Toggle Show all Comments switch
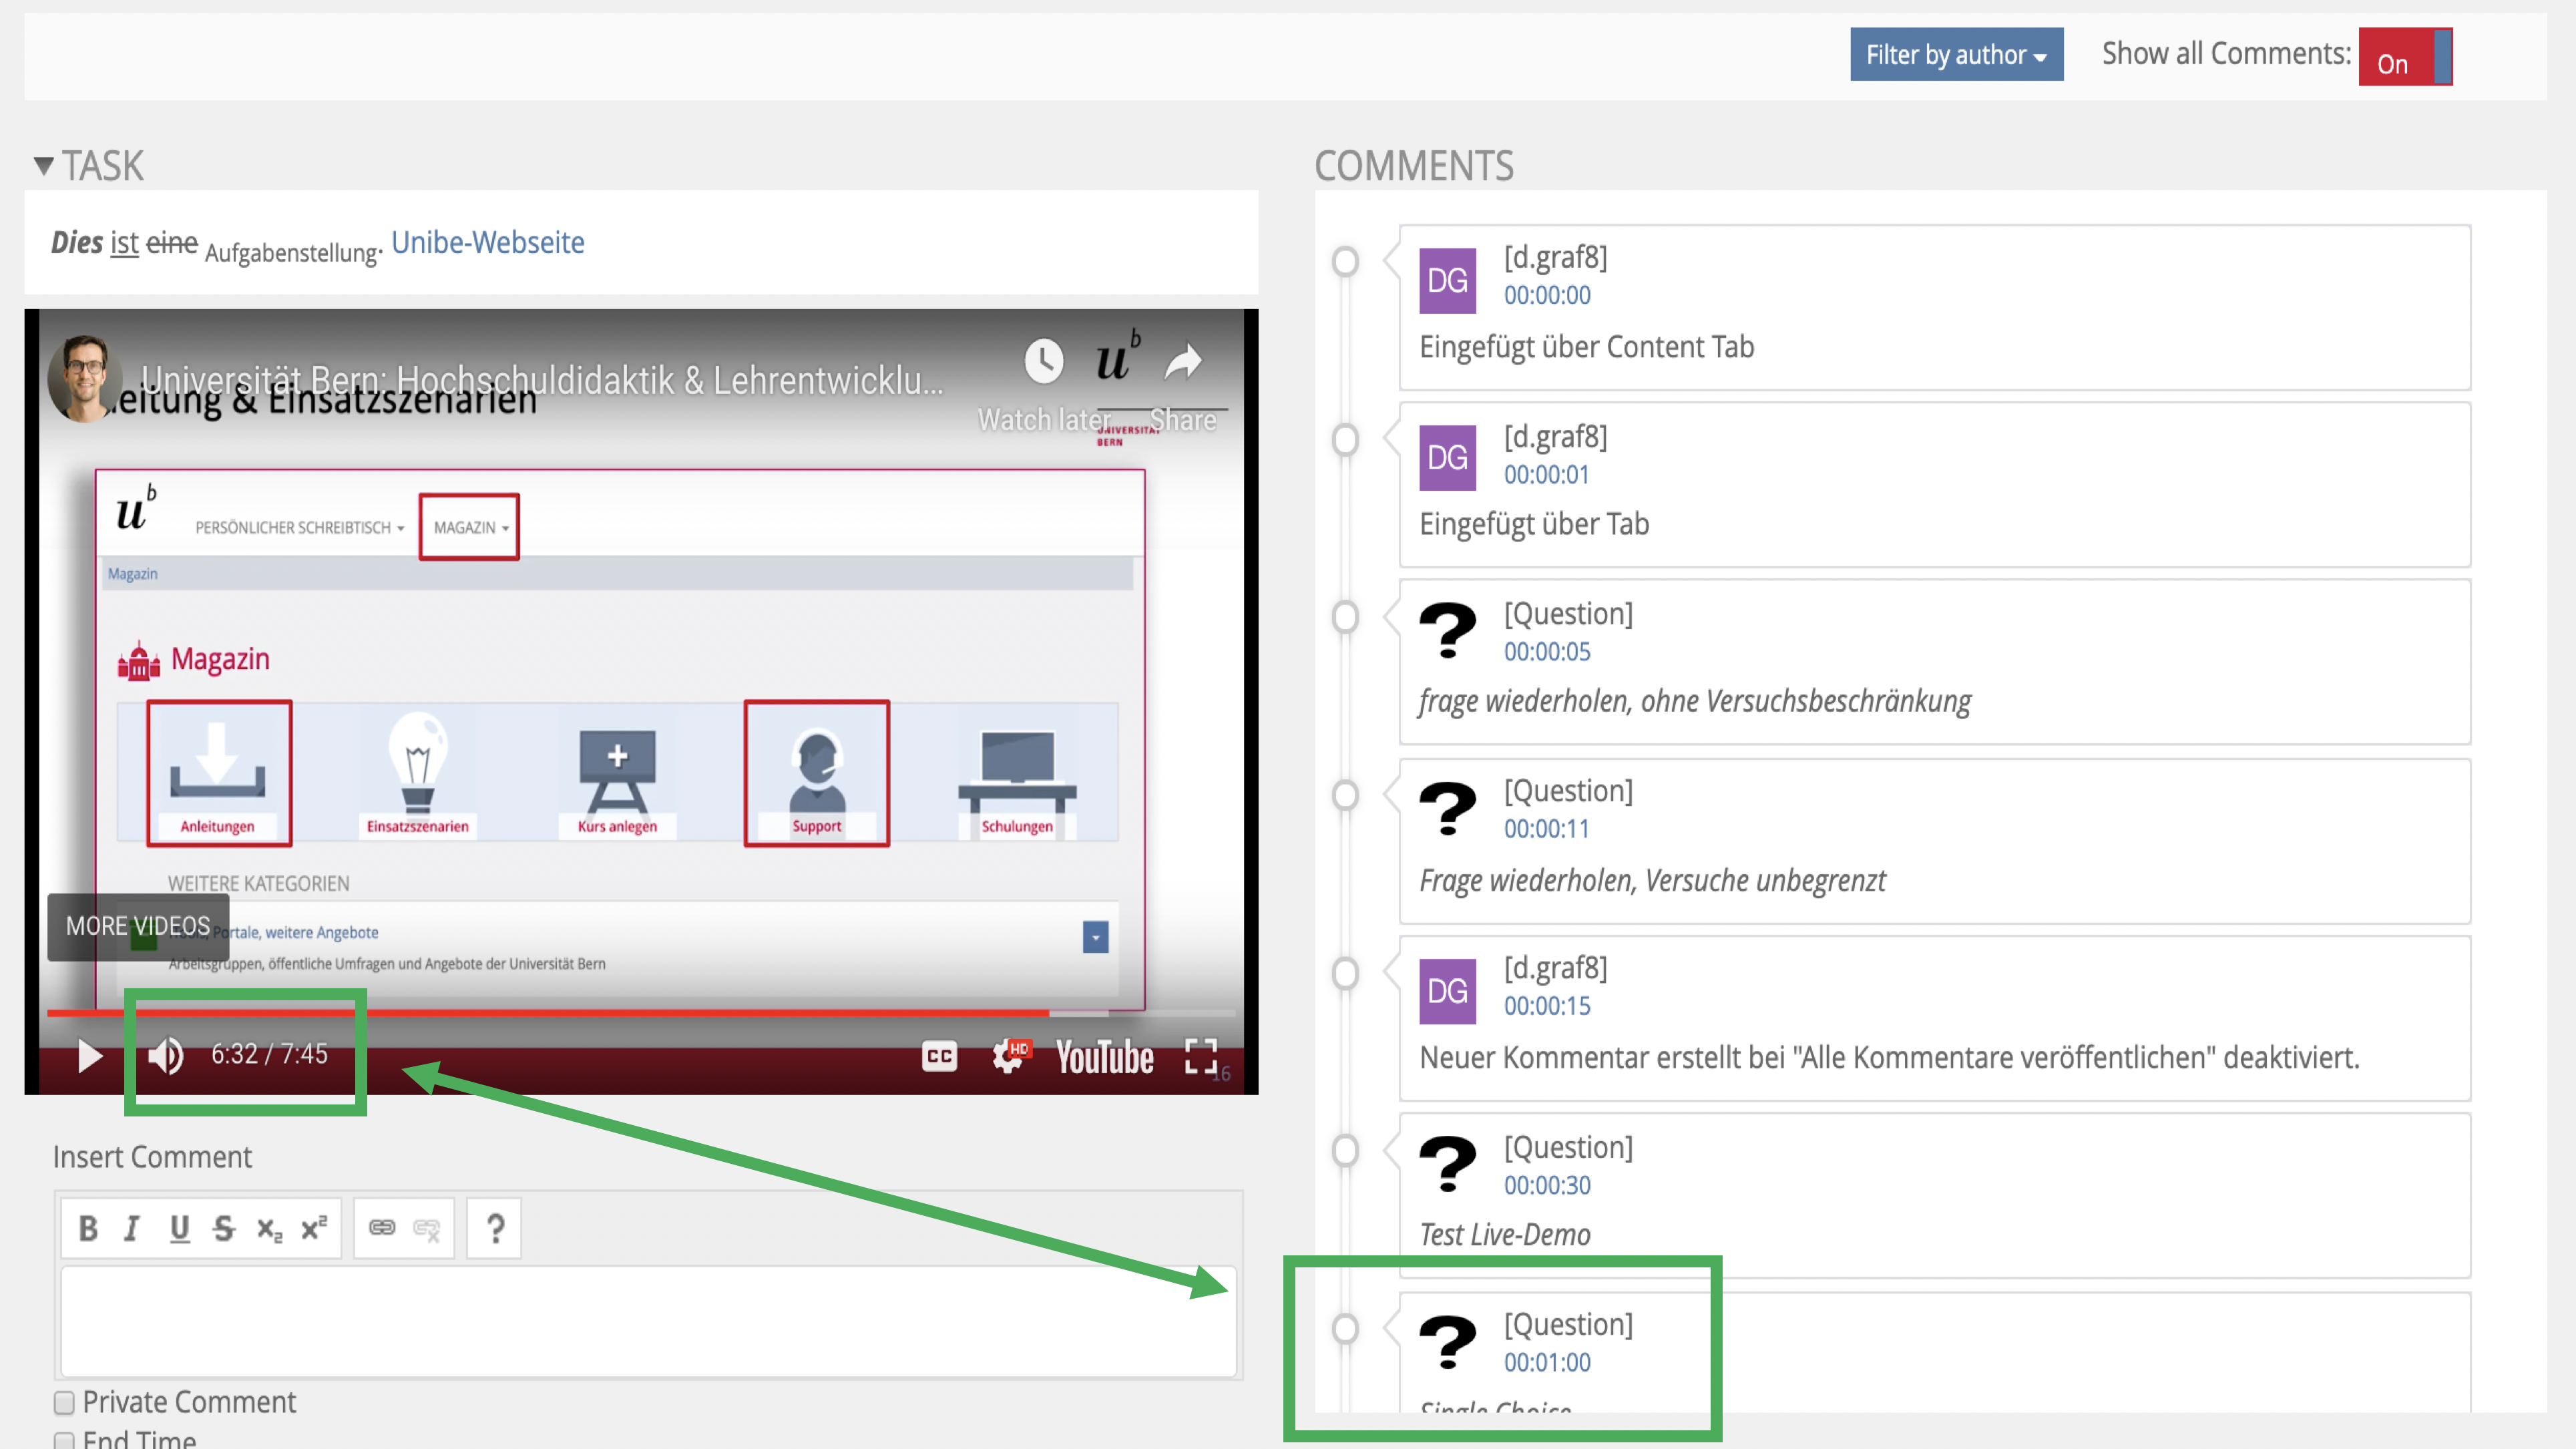This screenshot has height=1449, width=2576. [x=2405, y=57]
